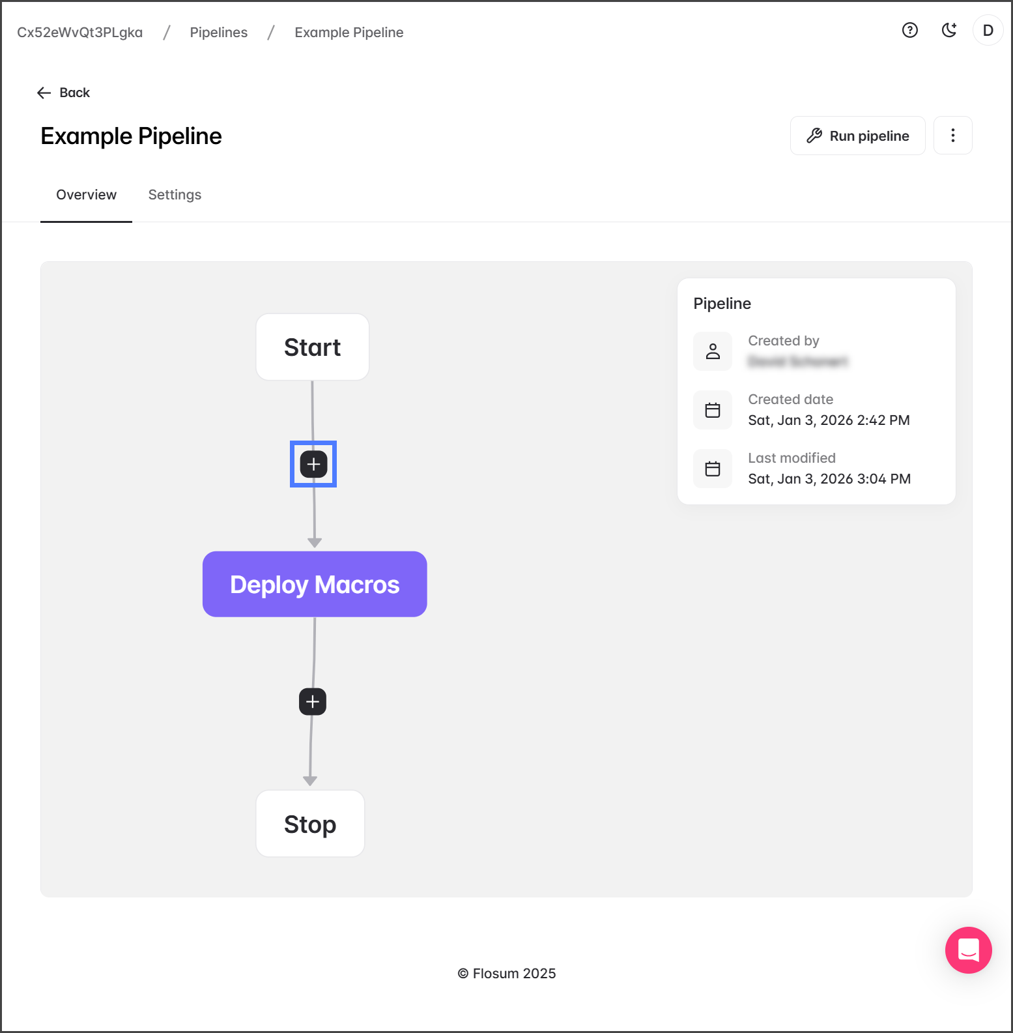The width and height of the screenshot is (1013, 1033).
Task: Click the plus button above Stop node
Action: point(313,702)
